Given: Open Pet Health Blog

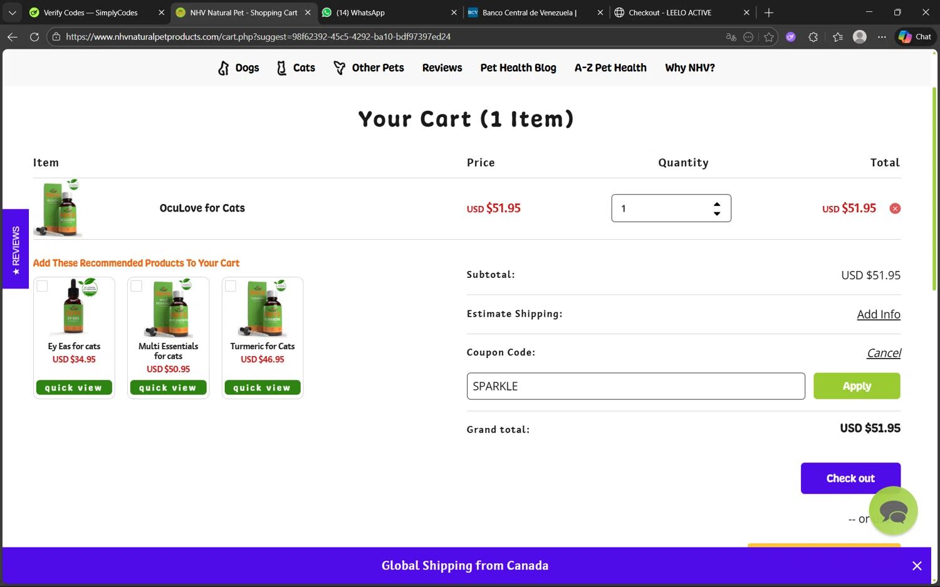Looking at the screenshot, I should pos(518,68).
